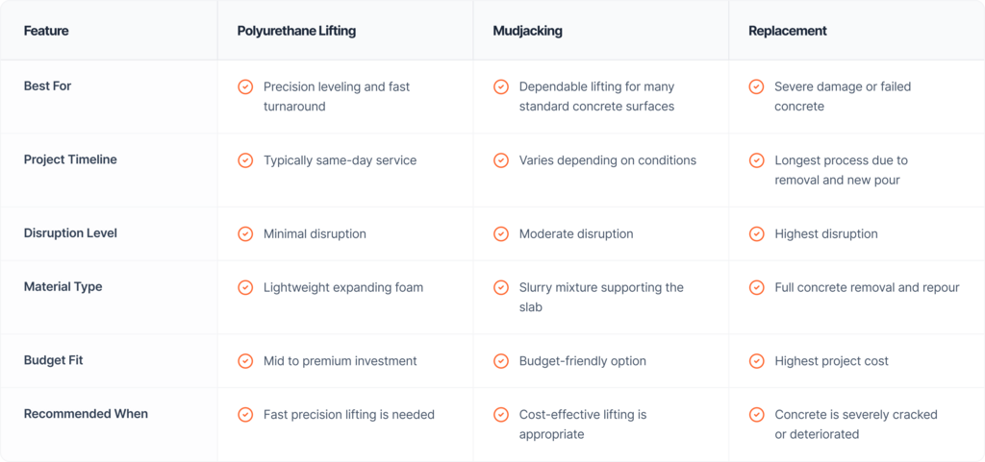The image size is (985, 462).
Task: Click check icon beside Highest project cost
Action: 757,361
